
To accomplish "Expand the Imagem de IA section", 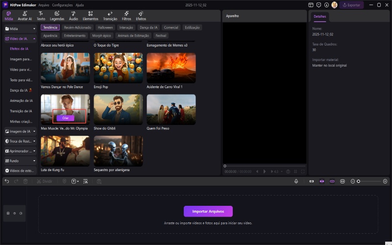I will coord(20,131).
